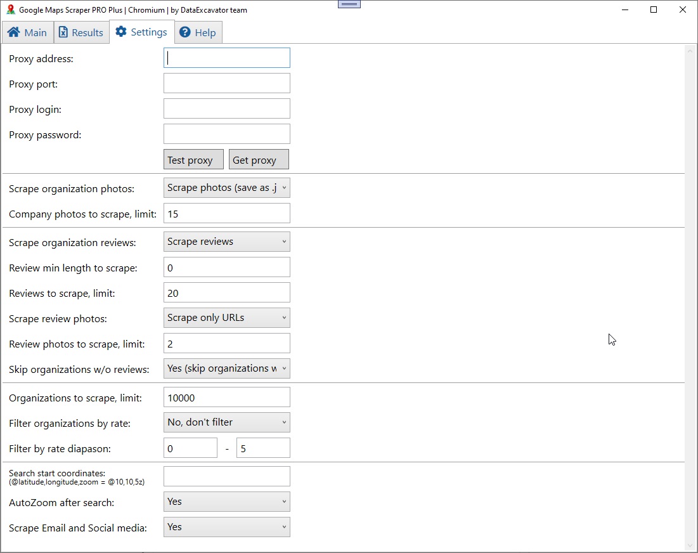The width and height of the screenshot is (698, 553).
Task: Click the gear icon on Settings tab
Action: coord(121,32)
